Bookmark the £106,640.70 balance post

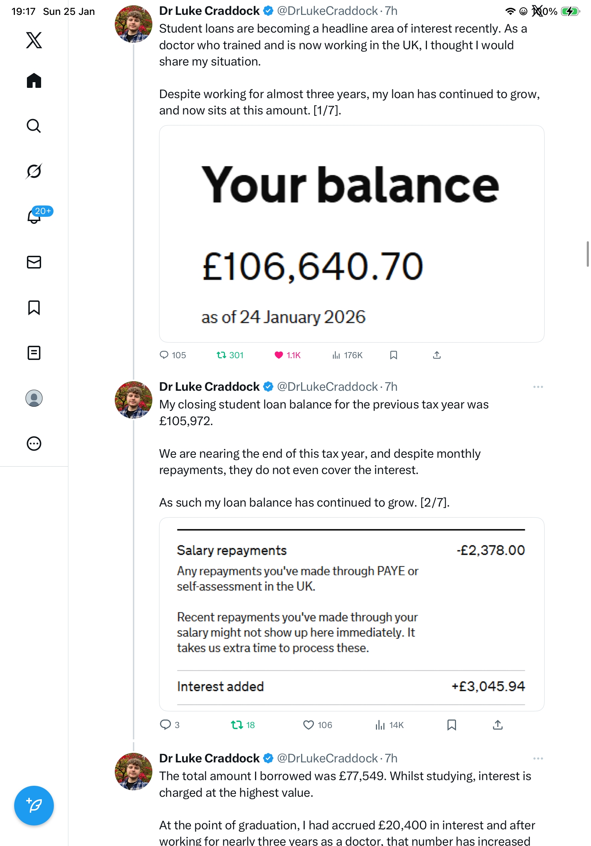(x=394, y=355)
